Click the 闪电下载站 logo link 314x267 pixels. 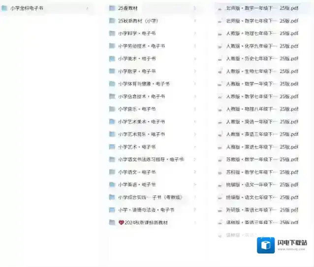[x=283, y=244]
